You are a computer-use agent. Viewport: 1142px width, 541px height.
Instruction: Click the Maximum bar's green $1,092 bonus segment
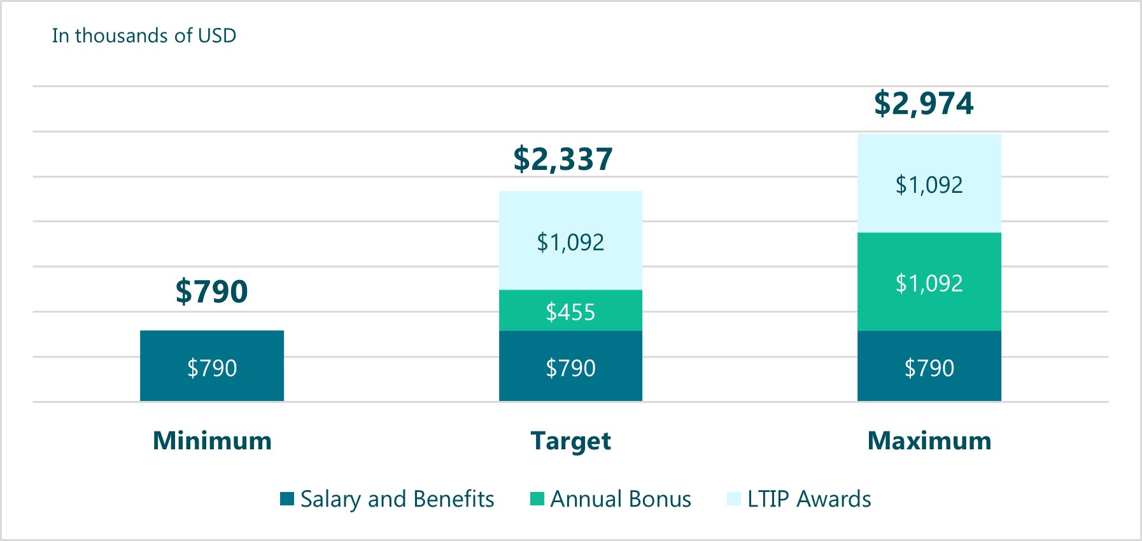coord(929,282)
